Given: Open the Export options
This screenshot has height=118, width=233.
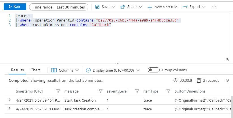Looking at the screenshot, I should coord(195,7).
